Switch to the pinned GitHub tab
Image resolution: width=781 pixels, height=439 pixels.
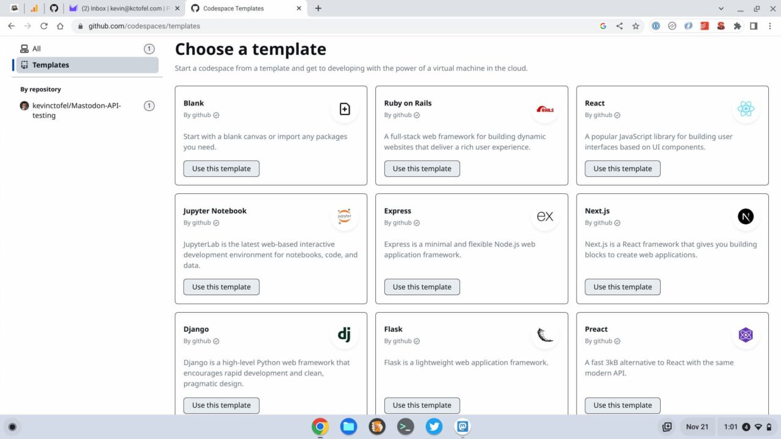[54, 9]
